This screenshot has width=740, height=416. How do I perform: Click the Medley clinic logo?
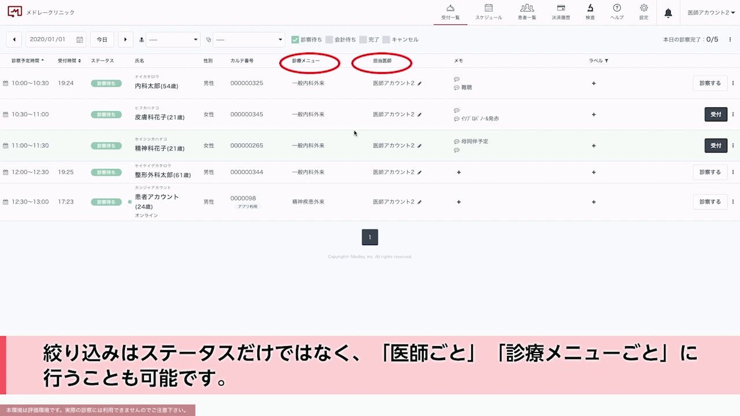tap(14, 12)
